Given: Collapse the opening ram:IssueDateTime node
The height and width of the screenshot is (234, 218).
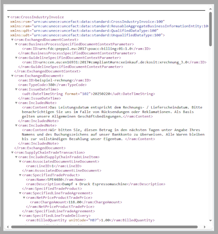Looking at the screenshot, I should [x=17, y=90].
